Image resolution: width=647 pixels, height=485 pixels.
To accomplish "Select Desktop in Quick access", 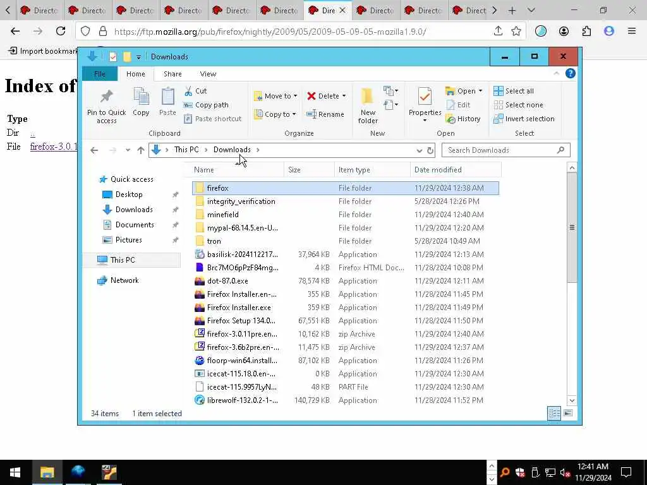I will (129, 195).
